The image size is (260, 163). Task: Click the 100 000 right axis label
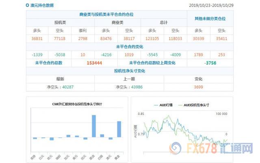[221, 114]
